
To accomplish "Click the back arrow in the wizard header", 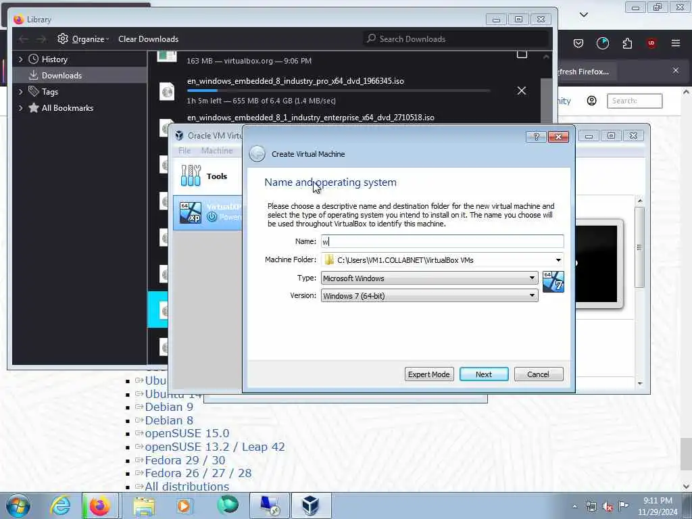I will pos(257,154).
